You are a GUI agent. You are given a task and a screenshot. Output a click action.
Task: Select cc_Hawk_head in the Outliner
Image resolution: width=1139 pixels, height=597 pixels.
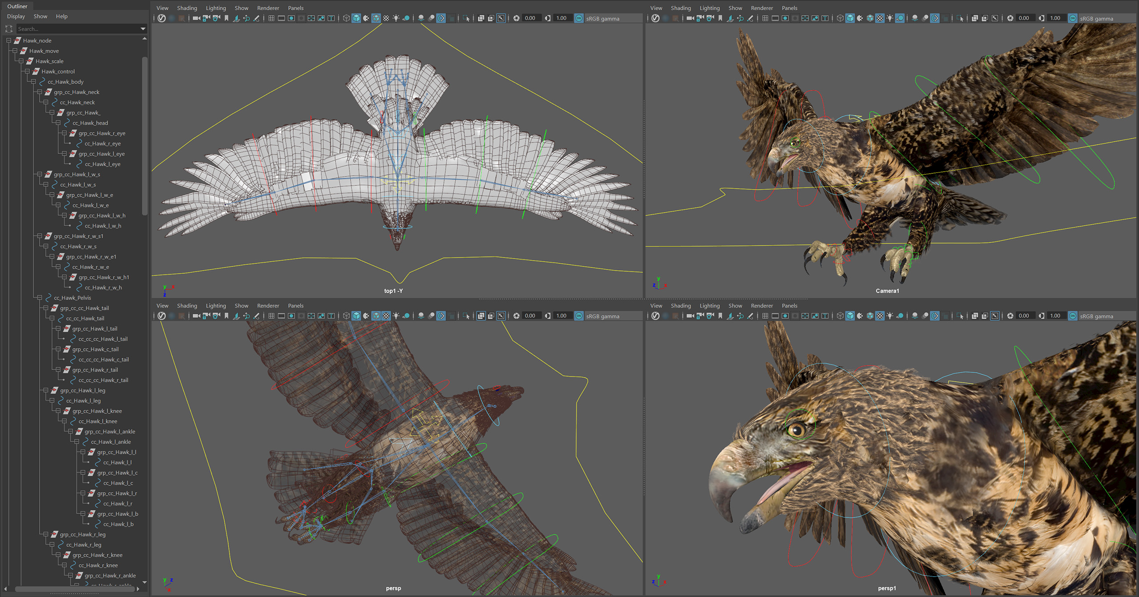point(90,123)
